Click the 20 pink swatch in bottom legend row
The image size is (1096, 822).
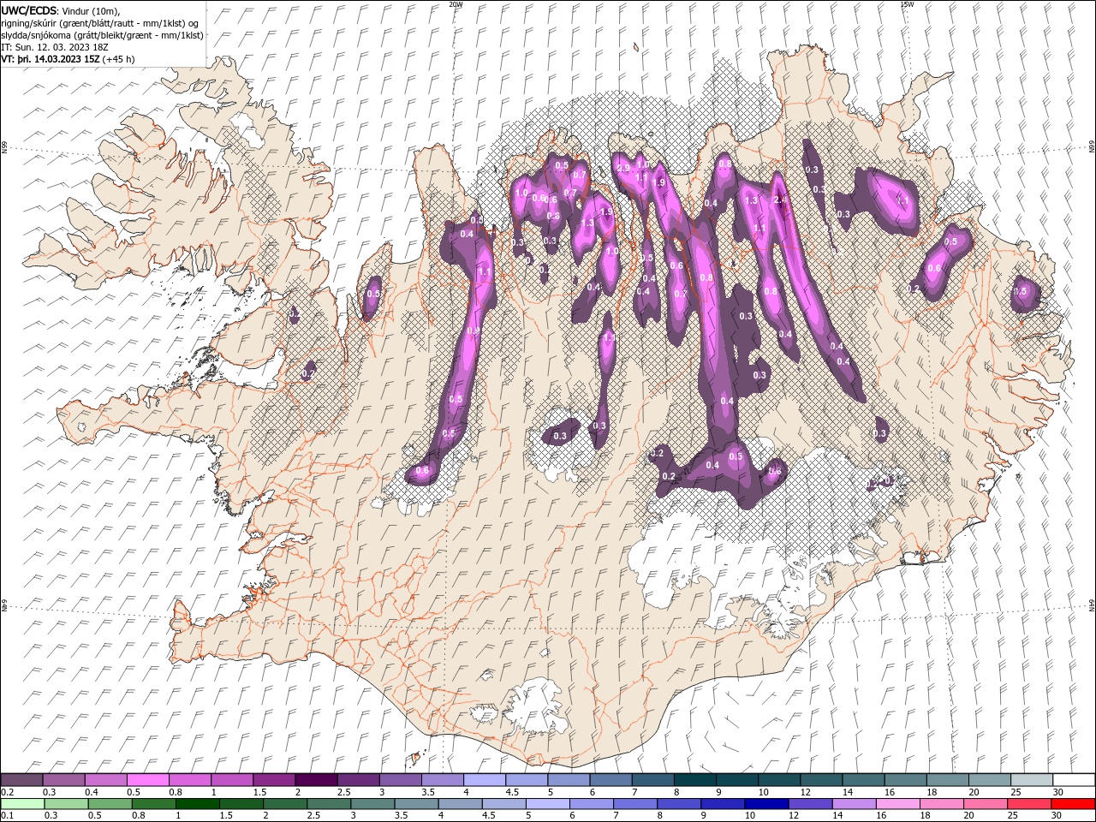(986, 804)
